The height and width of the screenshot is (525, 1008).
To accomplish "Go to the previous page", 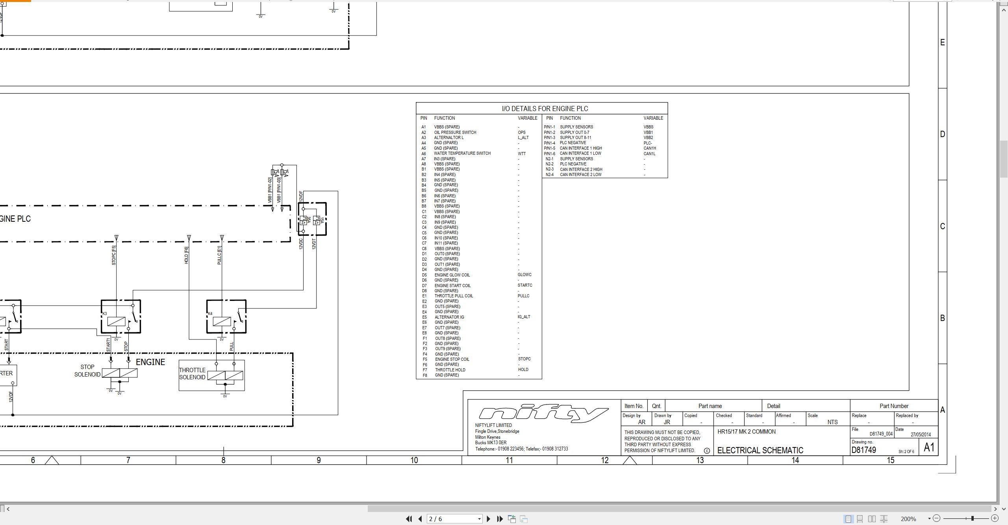I will 420,519.
